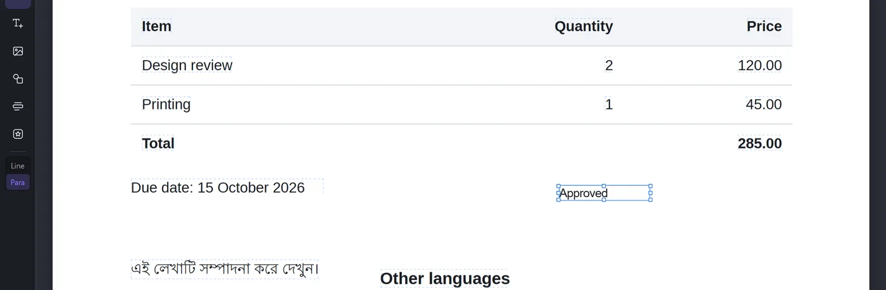Click the Approved text box
The height and width of the screenshot is (290, 886).
click(x=604, y=193)
